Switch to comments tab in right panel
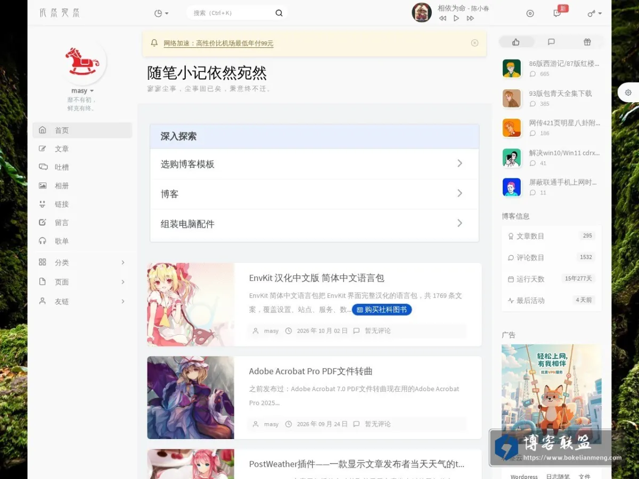639x479 pixels. [x=551, y=42]
